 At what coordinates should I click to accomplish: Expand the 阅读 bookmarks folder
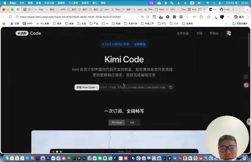point(70,23)
